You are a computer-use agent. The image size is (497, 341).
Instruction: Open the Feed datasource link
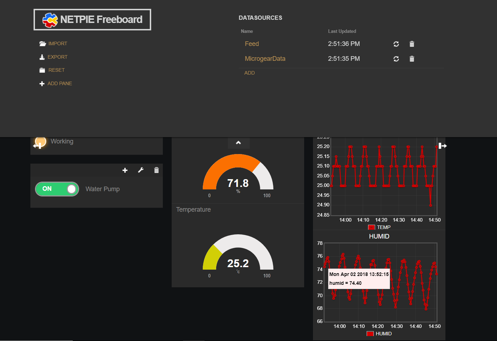252,44
